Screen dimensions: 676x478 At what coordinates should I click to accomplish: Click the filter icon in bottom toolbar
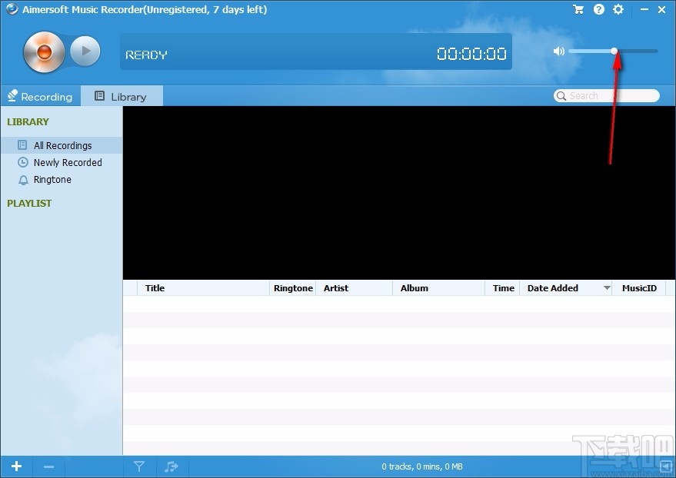pyautogui.click(x=139, y=466)
